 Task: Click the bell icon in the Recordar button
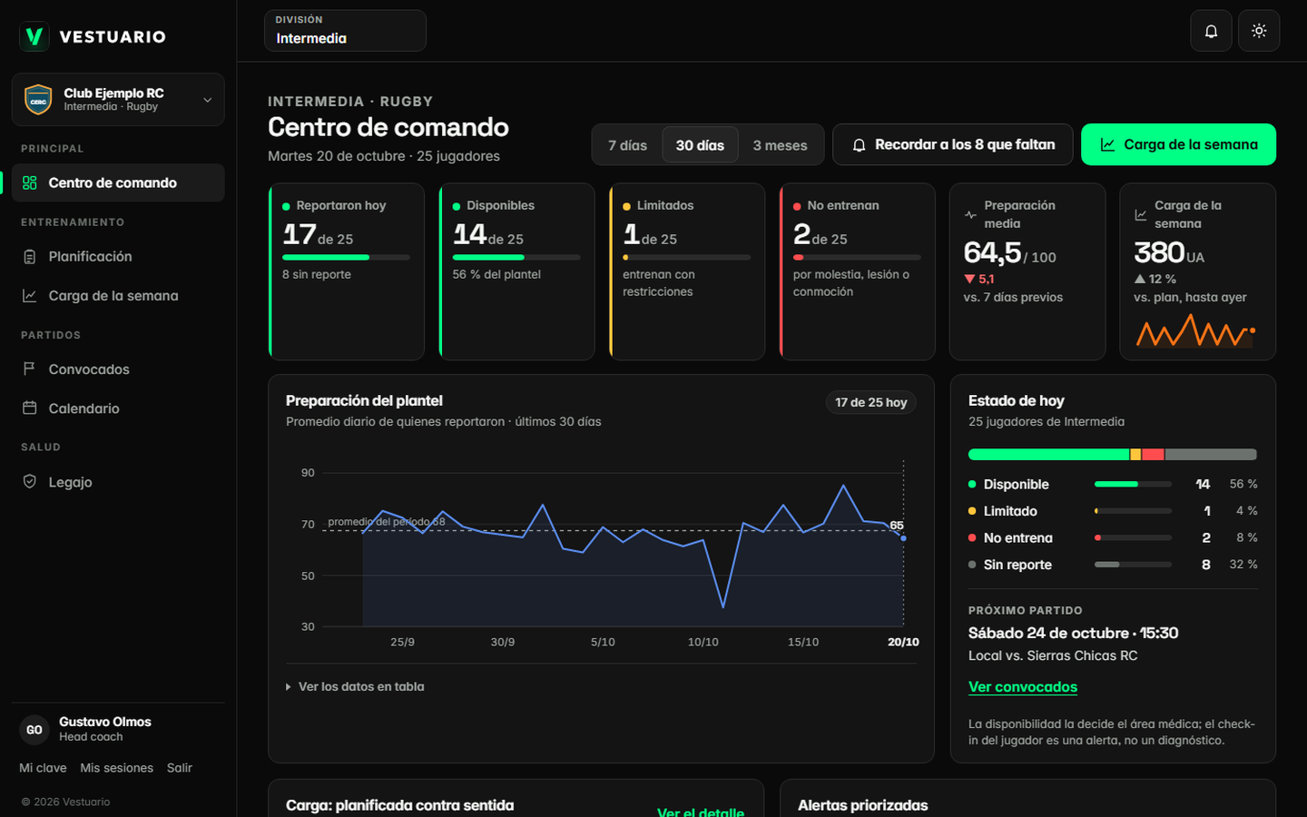point(859,145)
